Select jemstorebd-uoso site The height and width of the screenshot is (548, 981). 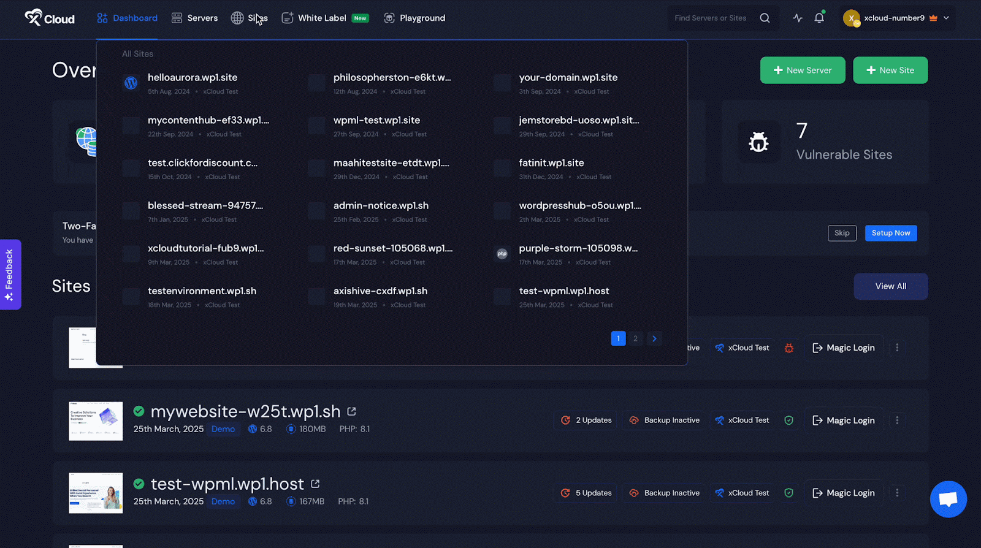click(x=579, y=120)
